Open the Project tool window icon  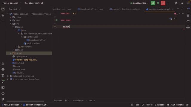3,9
